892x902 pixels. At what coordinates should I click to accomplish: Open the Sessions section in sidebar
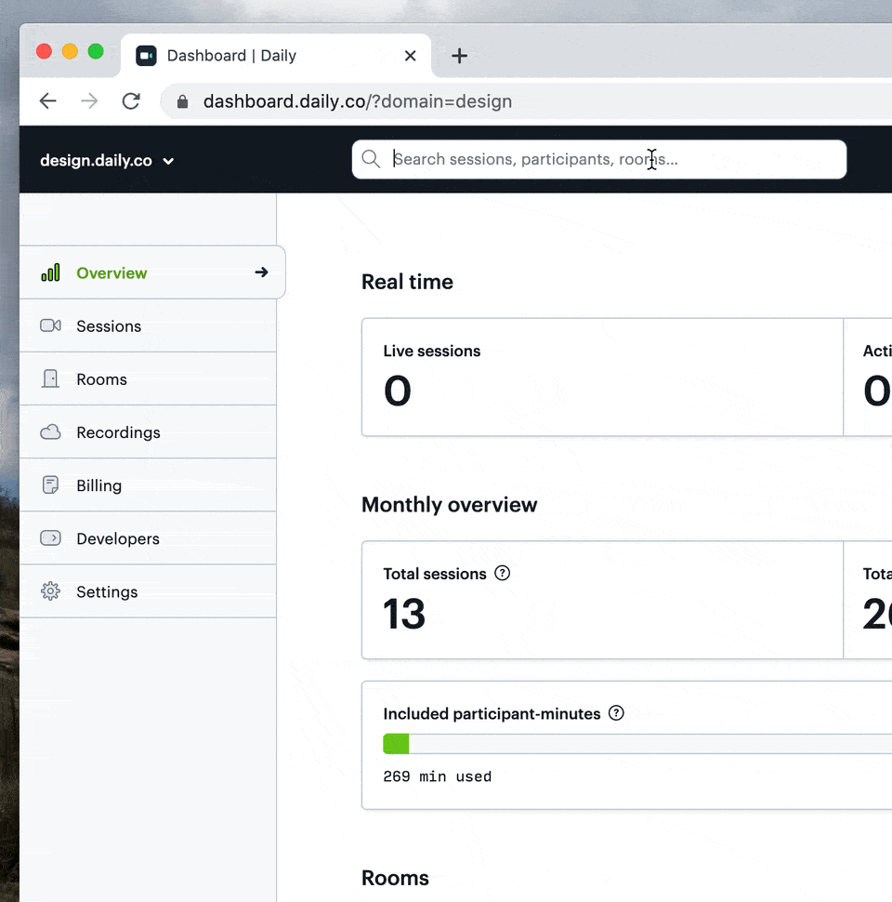pos(148,325)
